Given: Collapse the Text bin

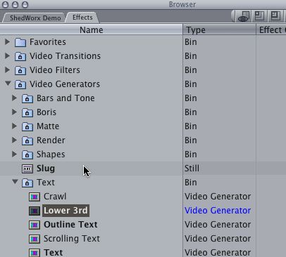Looking at the screenshot, I should 15,182.
